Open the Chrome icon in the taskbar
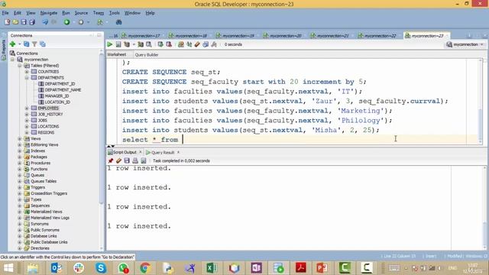Image resolution: width=489 pixels, height=275 pixels. click(x=145, y=268)
